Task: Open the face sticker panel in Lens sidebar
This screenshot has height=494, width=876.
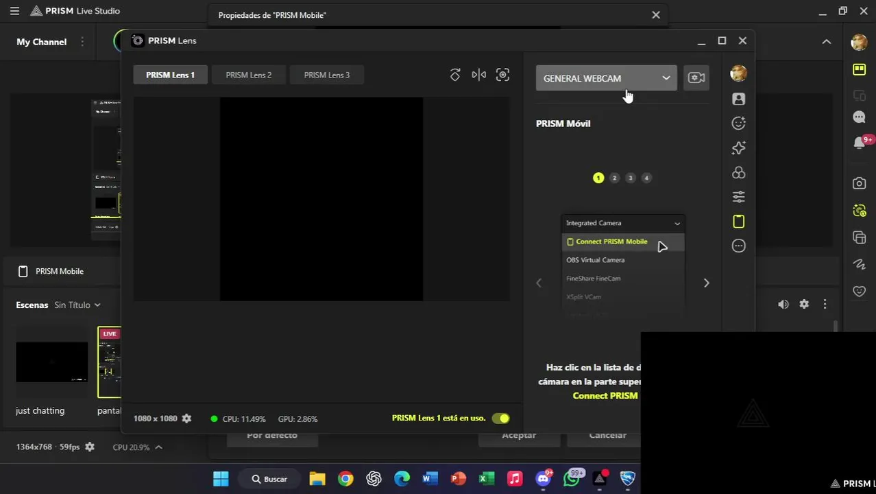Action: (x=738, y=123)
